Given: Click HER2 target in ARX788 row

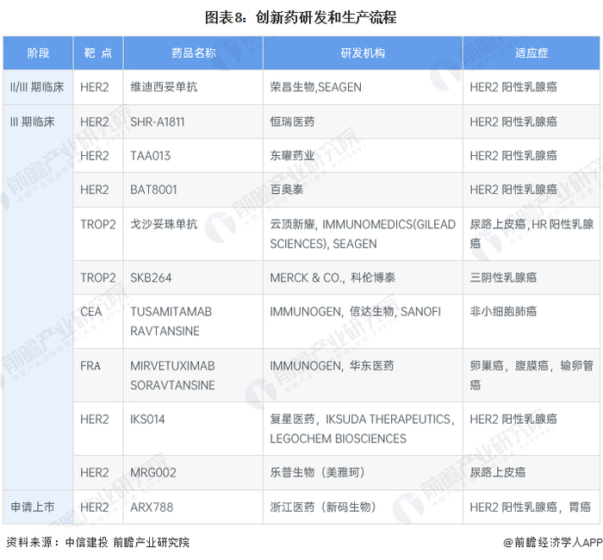Looking at the screenshot, I should (95, 507).
